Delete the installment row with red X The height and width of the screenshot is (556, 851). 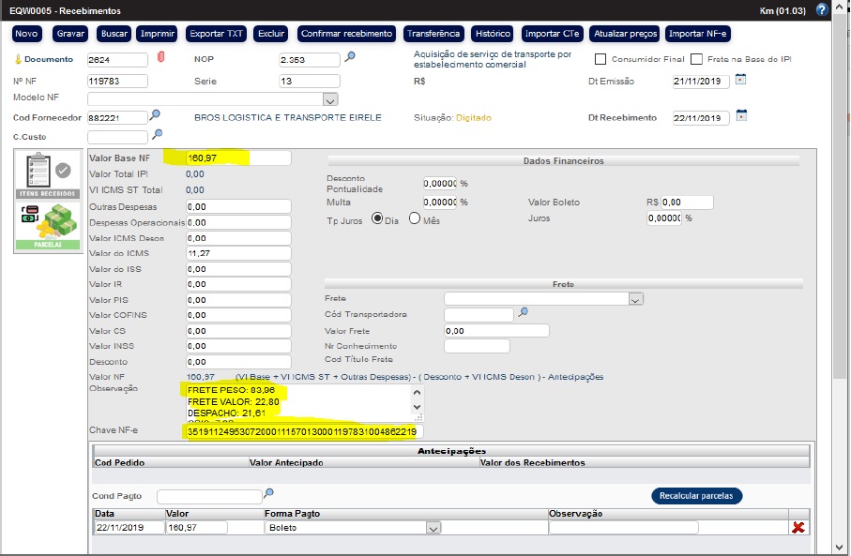click(x=798, y=528)
